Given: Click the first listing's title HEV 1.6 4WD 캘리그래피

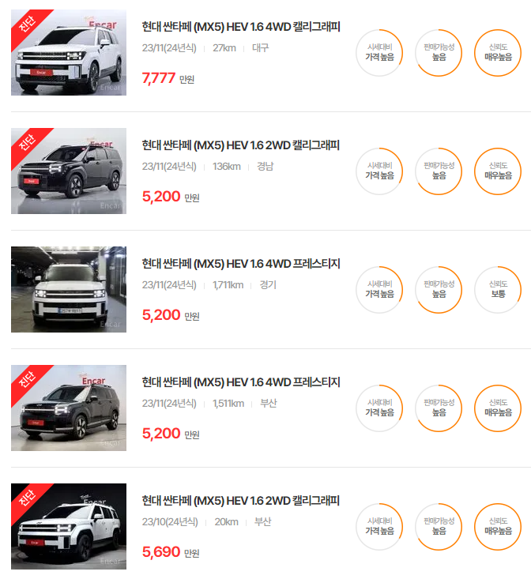Looking at the screenshot, I should tap(241, 27).
